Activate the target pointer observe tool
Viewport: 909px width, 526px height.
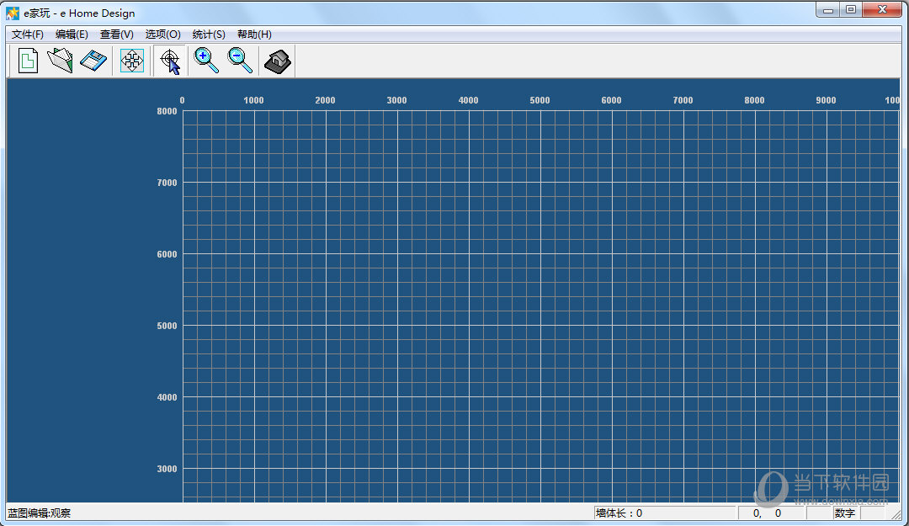[170, 61]
